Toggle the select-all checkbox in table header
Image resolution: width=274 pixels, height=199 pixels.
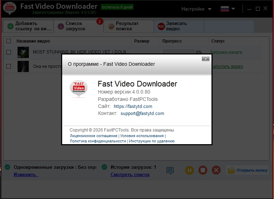[x=8, y=41]
